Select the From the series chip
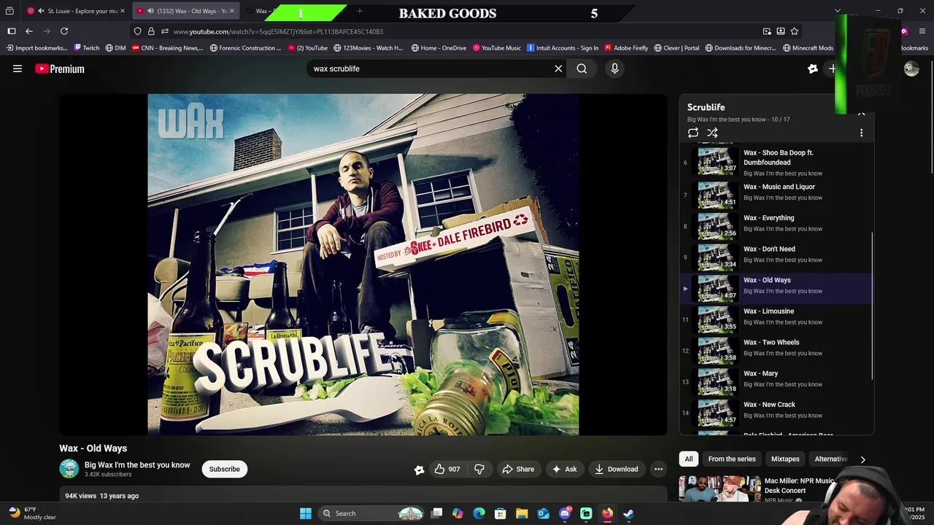Screen dimensions: 934x525 [x=732, y=459]
